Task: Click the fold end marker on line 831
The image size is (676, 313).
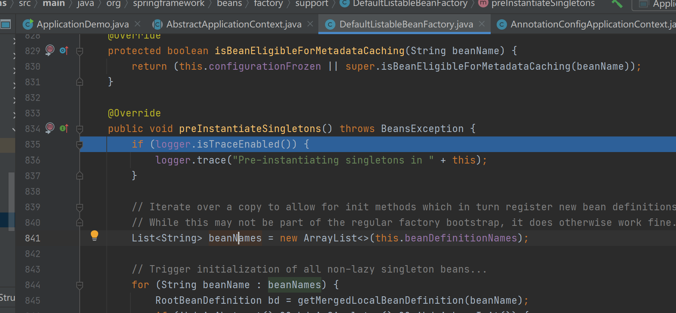Action: point(79,82)
